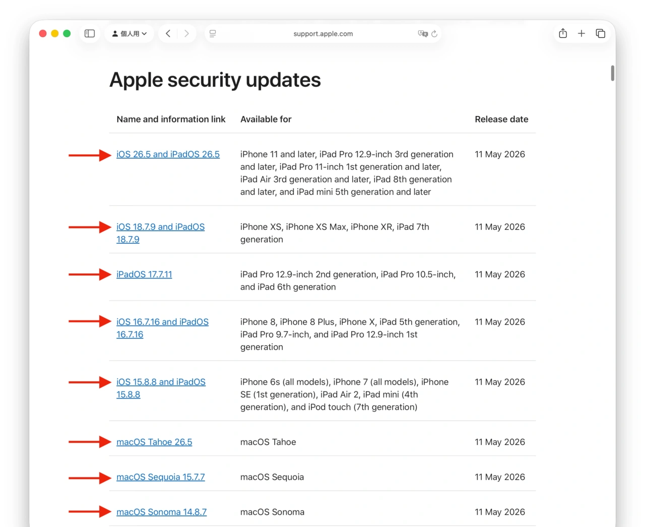The width and height of the screenshot is (645, 527).
Task: Click release date in iOS 16.7.16 row
Action: point(500,321)
